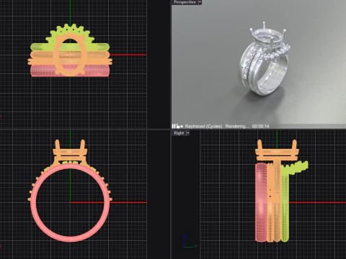Click the star icon beside Raytraced label

(x=182, y=127)
